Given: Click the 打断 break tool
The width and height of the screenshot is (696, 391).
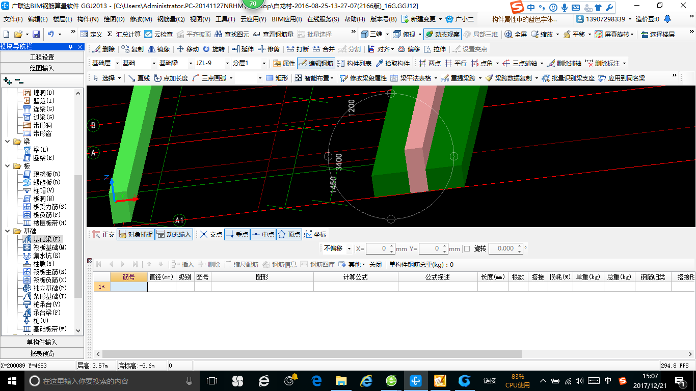Looking at the screenshot, I should coord(297,49).
